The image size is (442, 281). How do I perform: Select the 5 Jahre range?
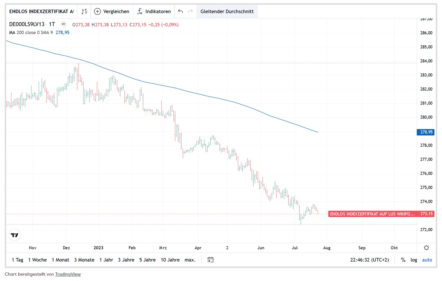pos(147,260)
